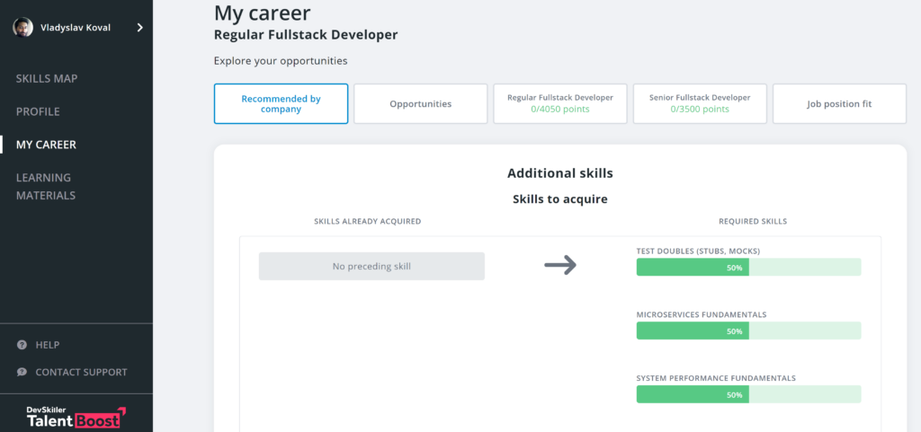The image size is (921, 432).
Task: Click Microservices Fundamentals progress bar
Action: [x=748, y=331]
